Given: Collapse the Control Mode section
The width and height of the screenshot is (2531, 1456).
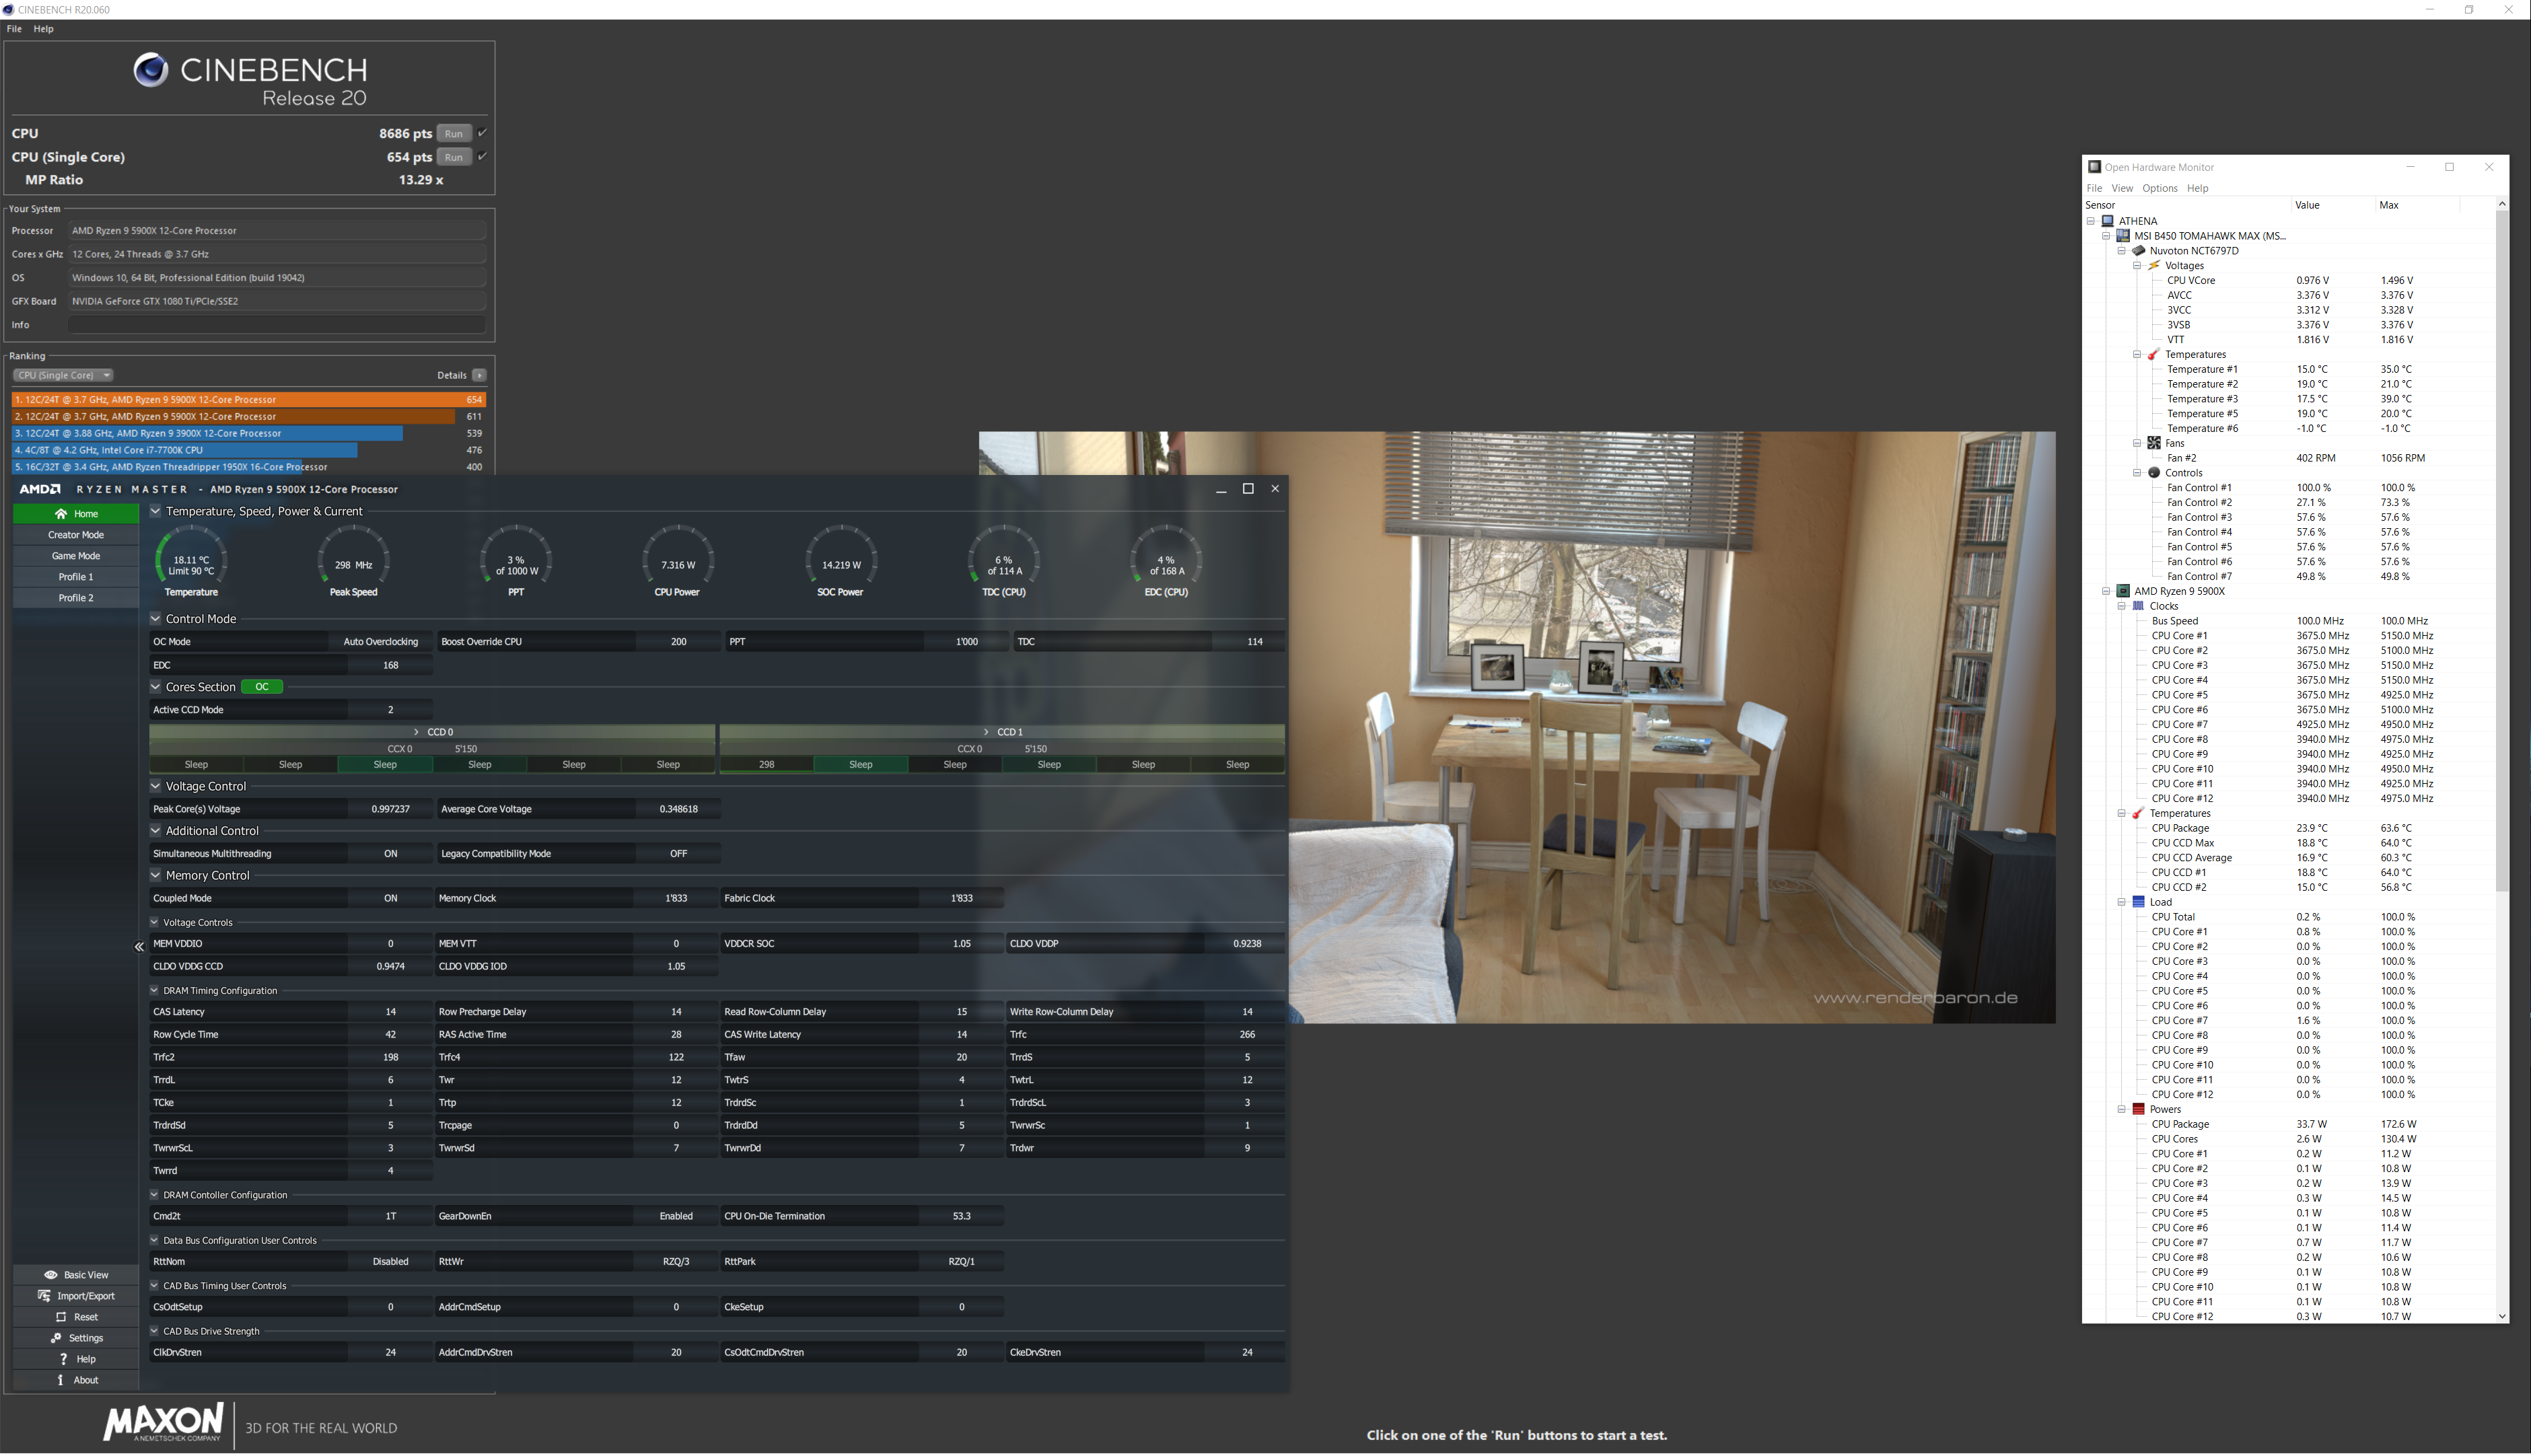Looking at the screenshot, I should pyautogui.click(x=155, y=619).
